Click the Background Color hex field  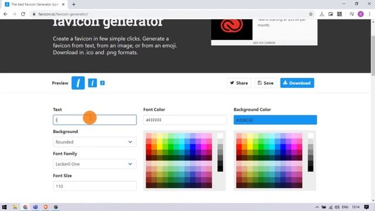pyautogui.click(x=275, y=120)
